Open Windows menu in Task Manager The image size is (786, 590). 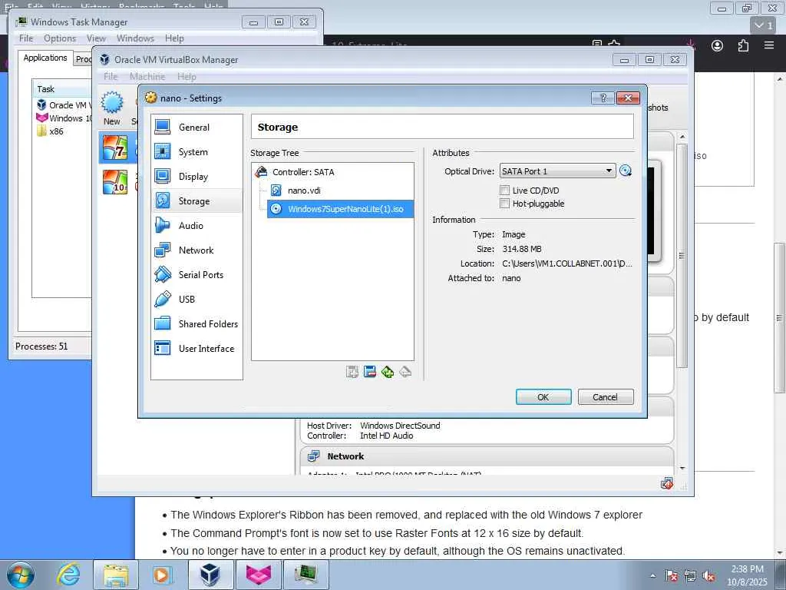pos(135,38)
